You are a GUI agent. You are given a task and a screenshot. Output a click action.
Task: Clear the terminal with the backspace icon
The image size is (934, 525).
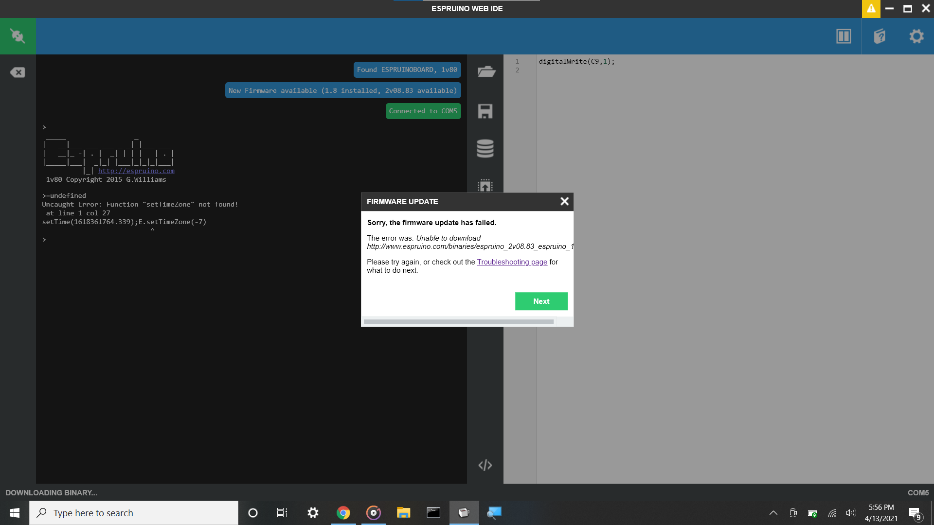click(18, 72)
